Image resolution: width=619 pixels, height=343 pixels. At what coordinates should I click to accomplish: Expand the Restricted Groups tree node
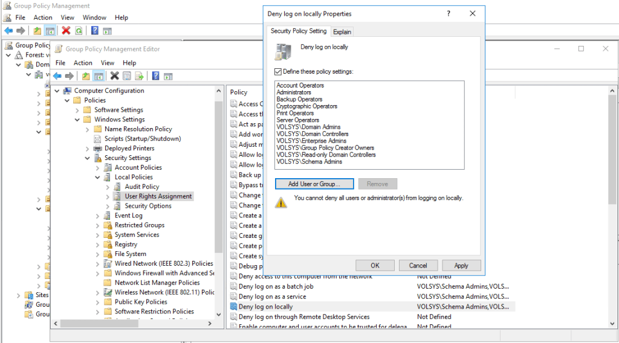pyautogui.click(x=98, y=225)
